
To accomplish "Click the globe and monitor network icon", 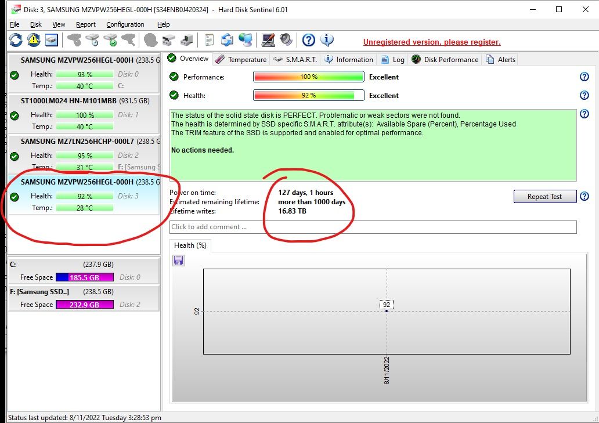I will (x=245, y=39).
